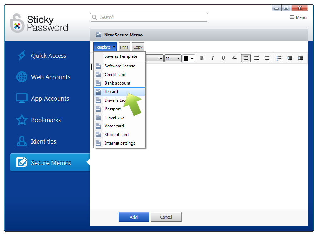Image resolution: width=318 pixels, height=236 pixels.
Task: Select the Credit card template
Action: coord(120,75)
